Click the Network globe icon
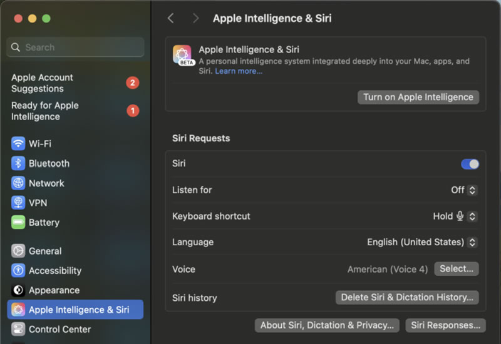The height and width of the screenshot is (344, 501). tap(18, 183)
